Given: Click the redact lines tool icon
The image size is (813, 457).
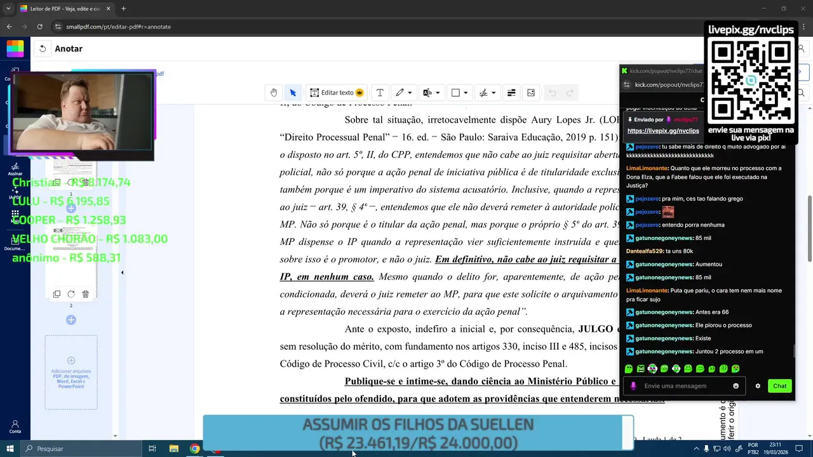Looking at the screenshot, I should pos(511,93).
